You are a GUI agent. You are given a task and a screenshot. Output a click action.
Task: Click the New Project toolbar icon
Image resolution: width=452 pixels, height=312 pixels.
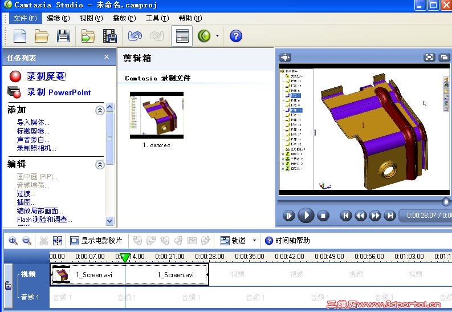(20, 36)
